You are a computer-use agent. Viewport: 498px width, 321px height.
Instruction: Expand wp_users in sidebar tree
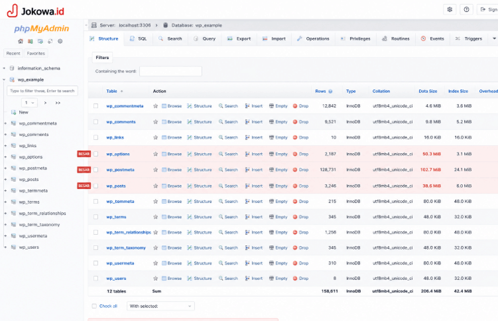[x=5, y=247]
